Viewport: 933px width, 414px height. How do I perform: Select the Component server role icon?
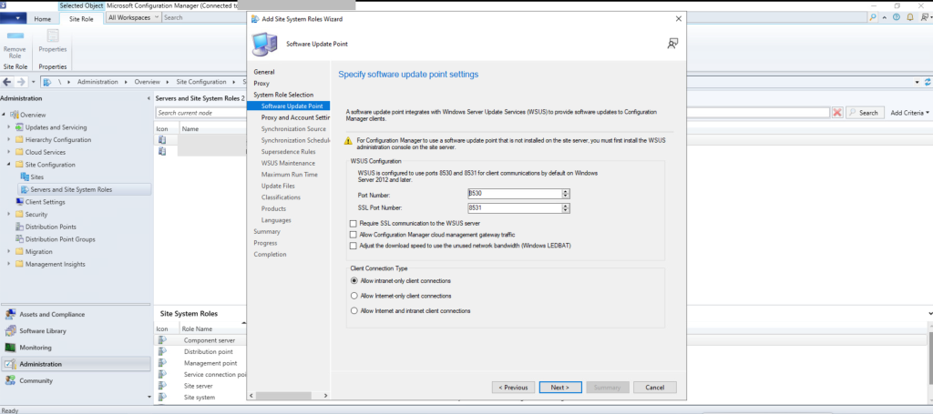coord(163,339)
